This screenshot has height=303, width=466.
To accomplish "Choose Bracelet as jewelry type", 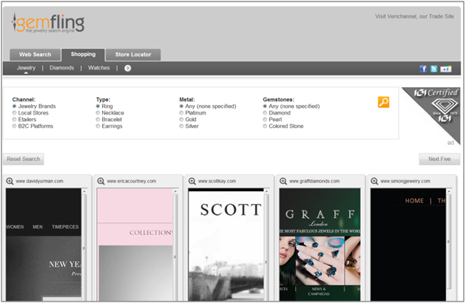I will coord(98,120).
